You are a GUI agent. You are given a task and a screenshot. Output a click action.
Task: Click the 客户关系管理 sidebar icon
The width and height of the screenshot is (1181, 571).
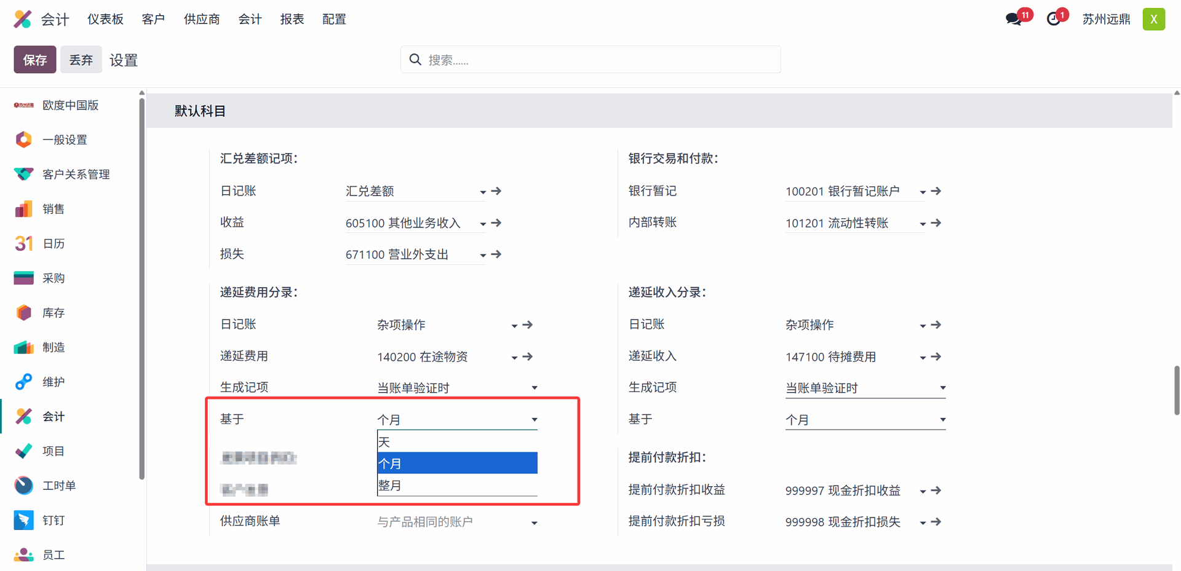(x=23, y=175)
